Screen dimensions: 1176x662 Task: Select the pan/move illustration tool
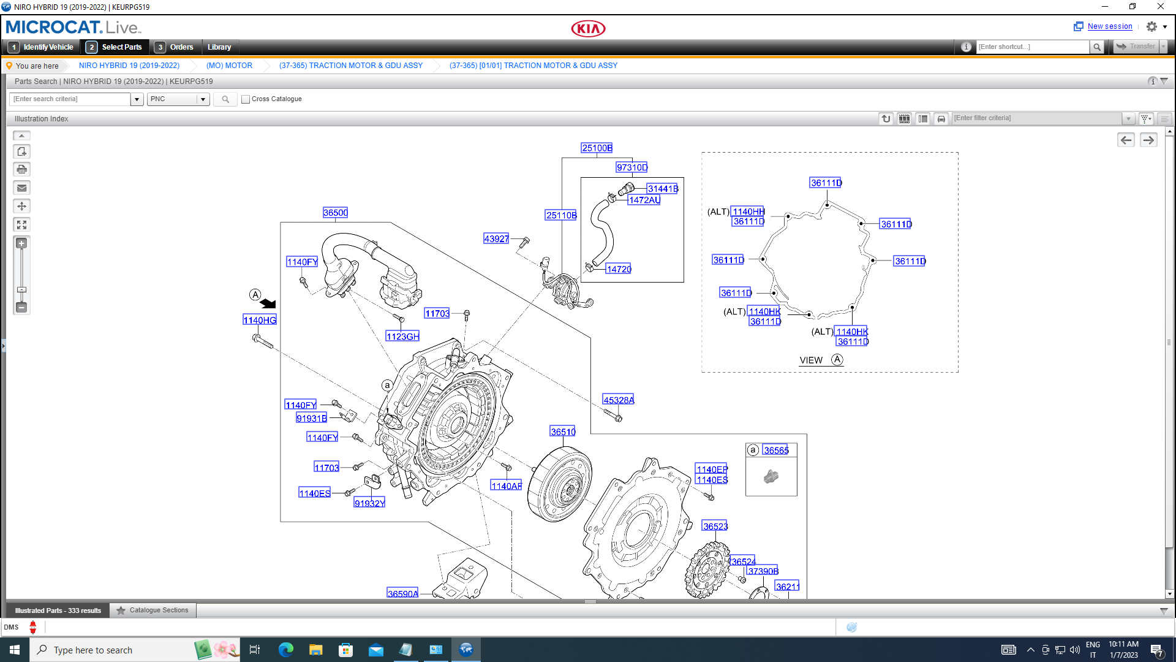21,206
